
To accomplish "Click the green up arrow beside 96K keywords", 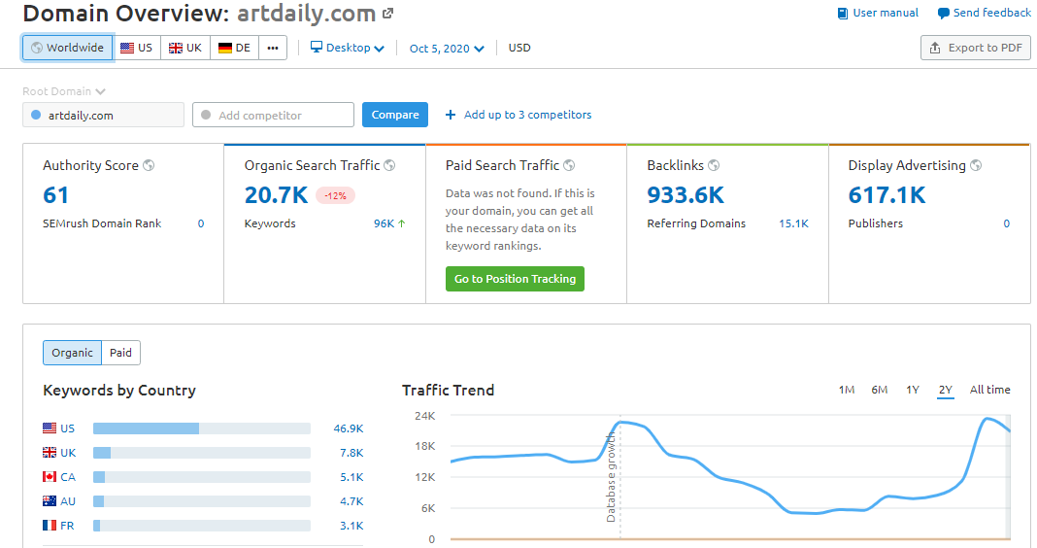I will (x=401, y=223).
